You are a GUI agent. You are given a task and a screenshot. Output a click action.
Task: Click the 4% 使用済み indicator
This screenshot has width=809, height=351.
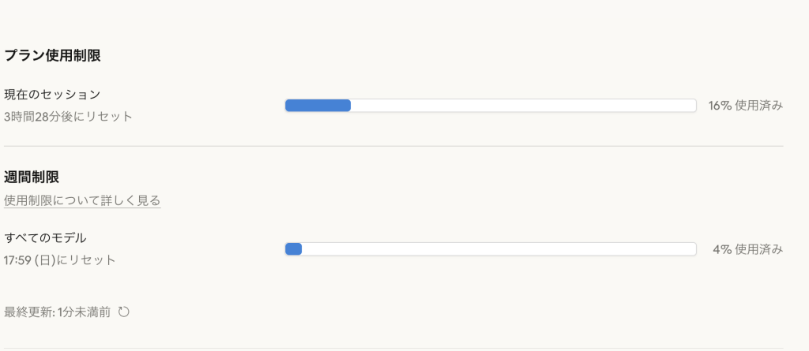pyautogui.click(x=747, y=249)
